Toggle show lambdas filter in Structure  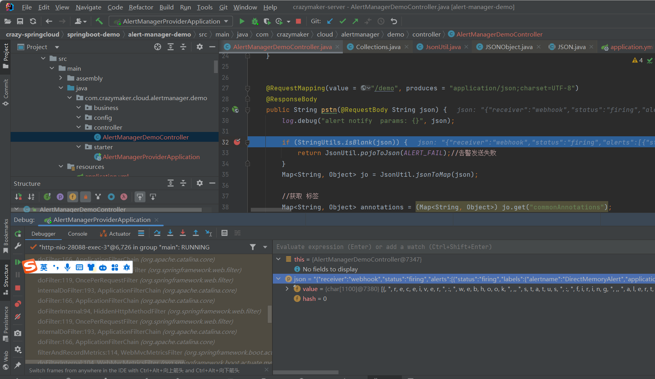(124, 197)
